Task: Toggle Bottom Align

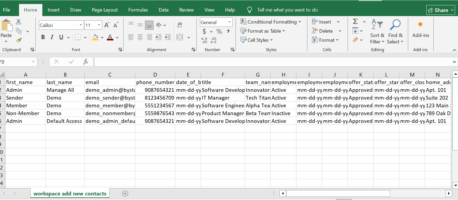Action: 149,25
